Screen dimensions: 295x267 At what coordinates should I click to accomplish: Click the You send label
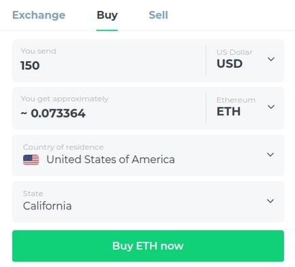click(x=38, y=51)
